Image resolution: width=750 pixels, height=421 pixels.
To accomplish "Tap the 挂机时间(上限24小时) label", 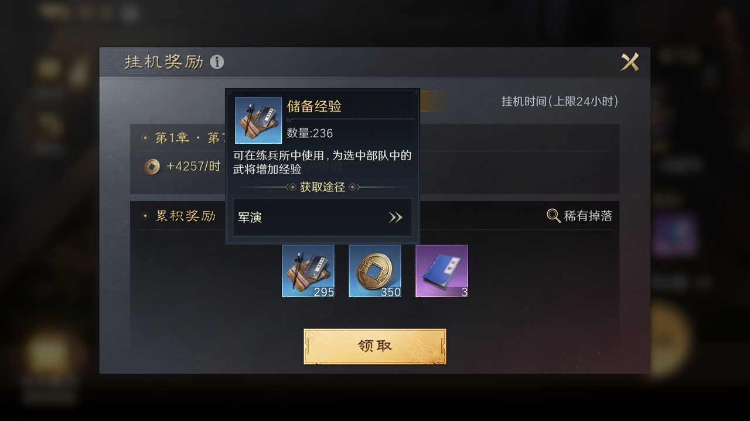I will pos(560,101).
